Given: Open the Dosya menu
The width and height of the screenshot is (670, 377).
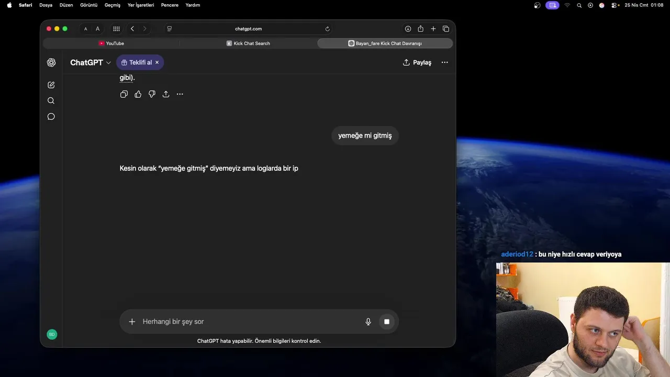Looking at the screenshot, I should click(x=46, y=5).
